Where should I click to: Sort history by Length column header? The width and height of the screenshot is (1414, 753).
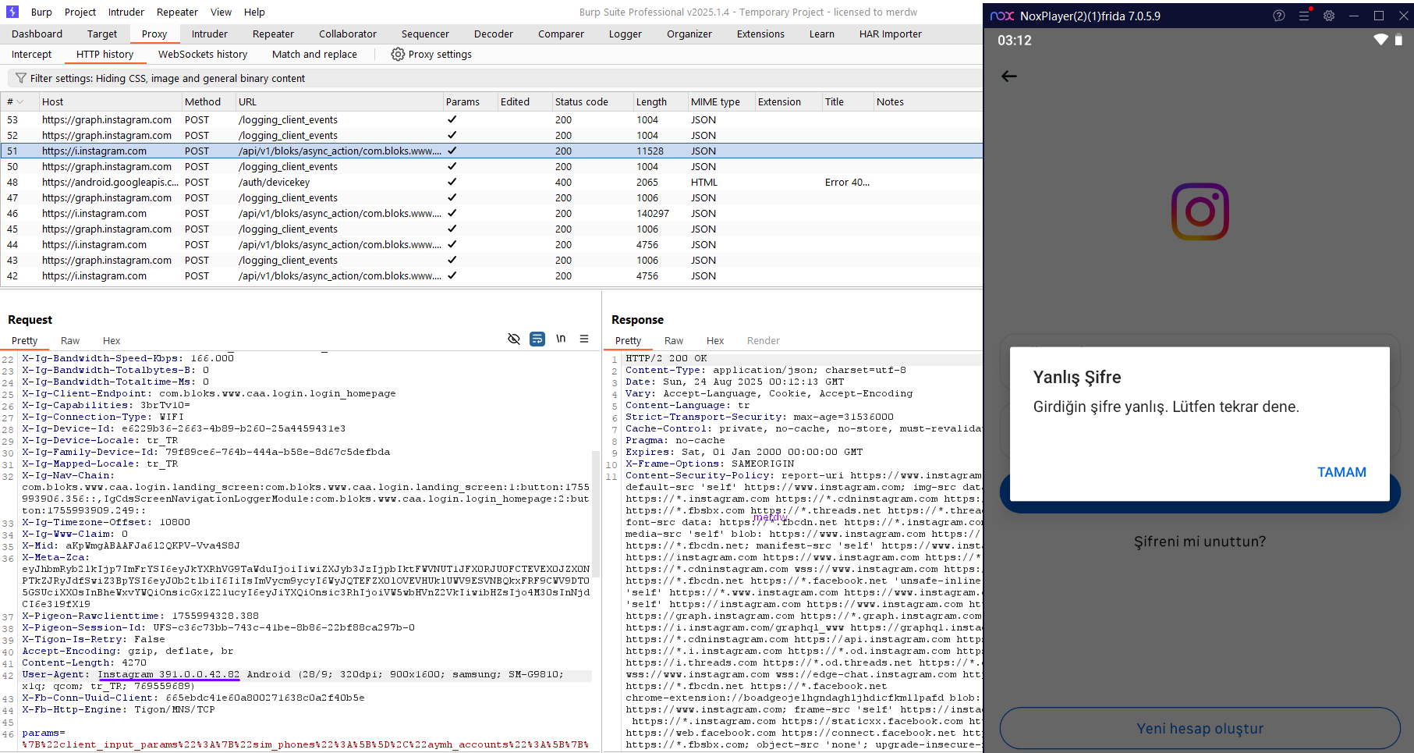659,101
